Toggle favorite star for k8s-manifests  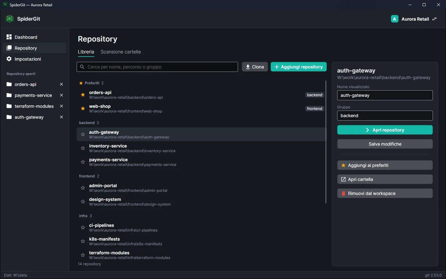click(83, 241)
